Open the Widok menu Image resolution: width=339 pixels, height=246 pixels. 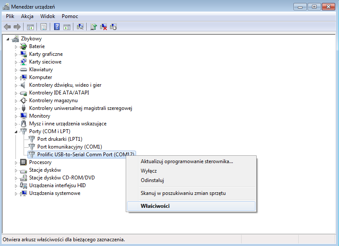pyautogui.click(x=48, y=16)
